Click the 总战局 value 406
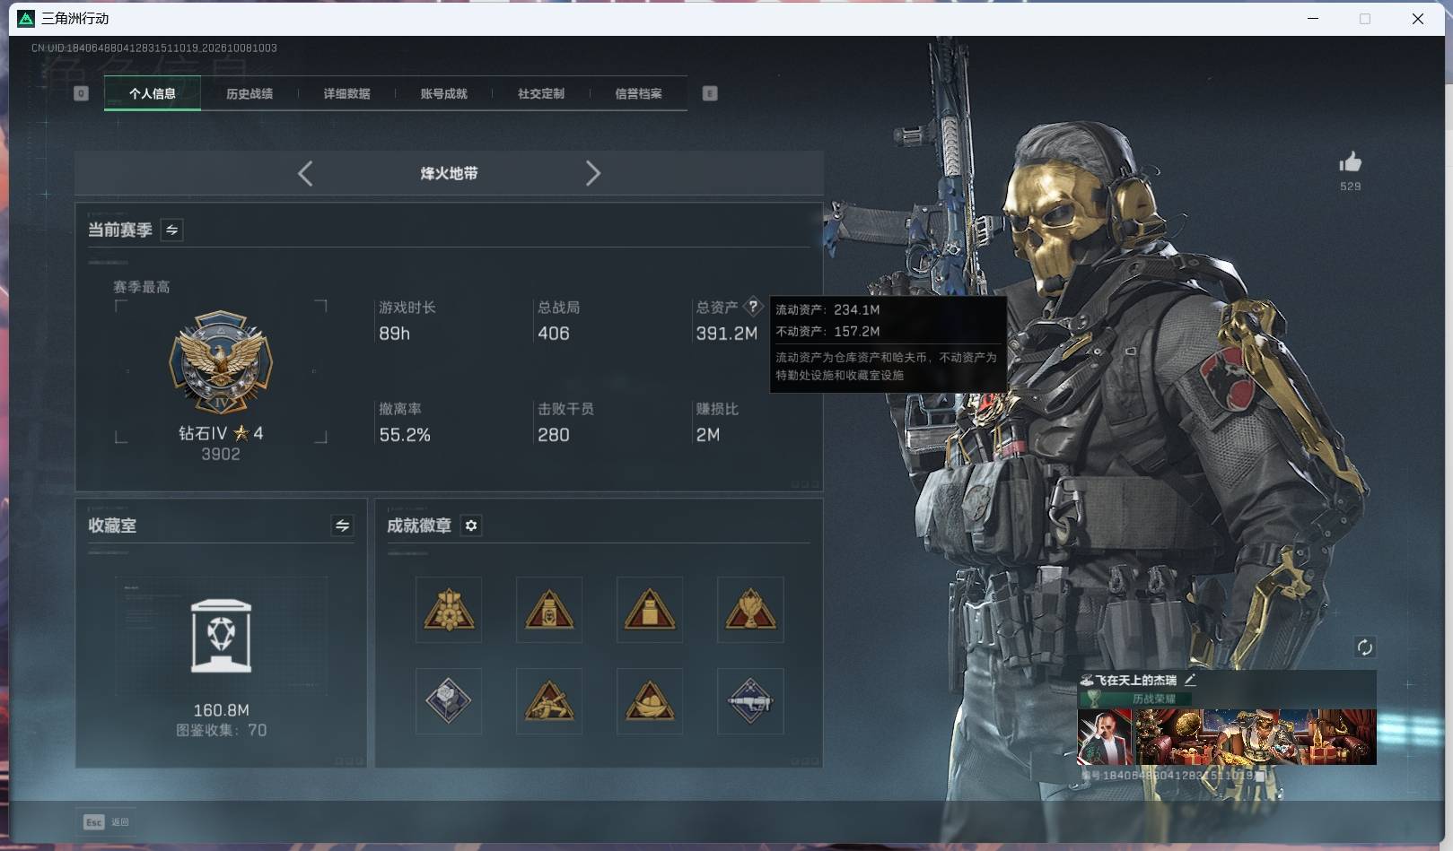This screenshot has height=851, width=1453. tap(554, 334)
